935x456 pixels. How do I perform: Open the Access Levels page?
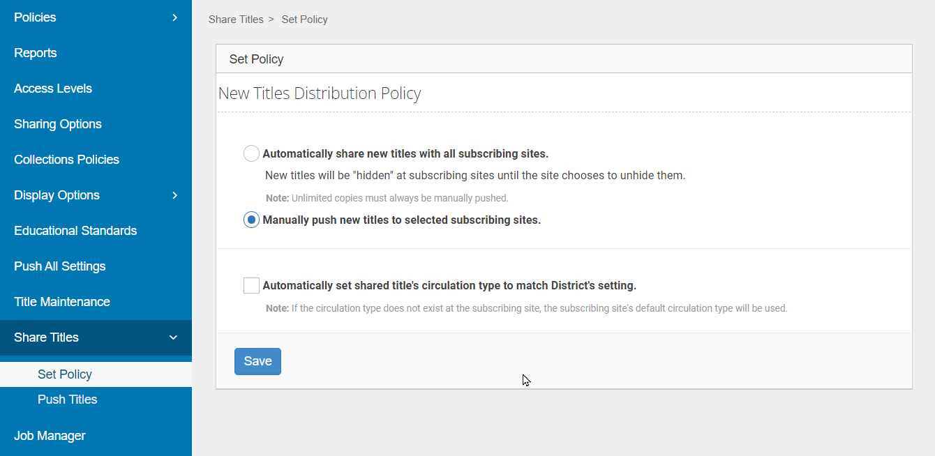[53, 89]
